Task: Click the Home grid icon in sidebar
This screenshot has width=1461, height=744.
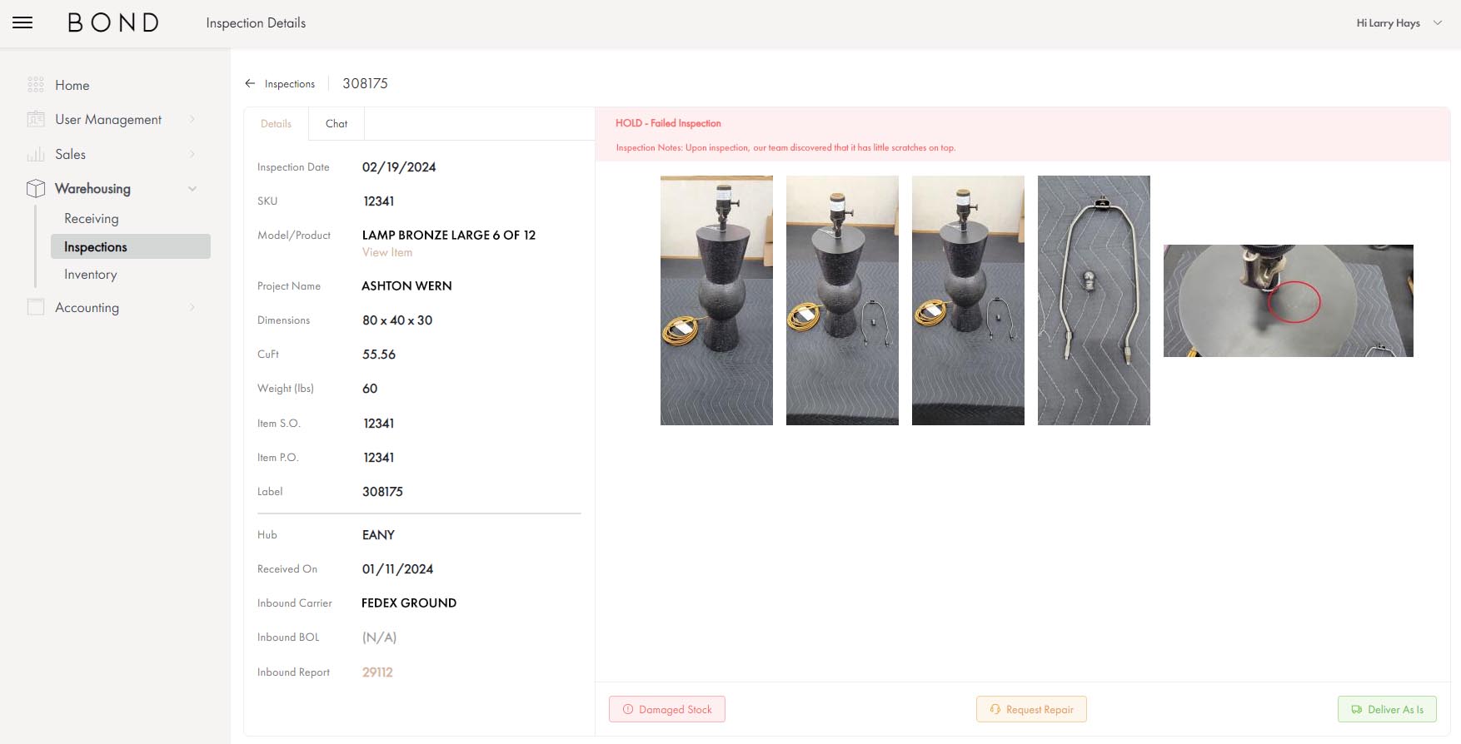Action: pos(36,85)
